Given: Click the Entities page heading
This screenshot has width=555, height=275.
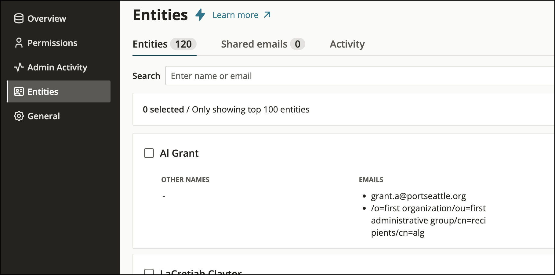Looking at the screenshot, I should coord(160,15).
